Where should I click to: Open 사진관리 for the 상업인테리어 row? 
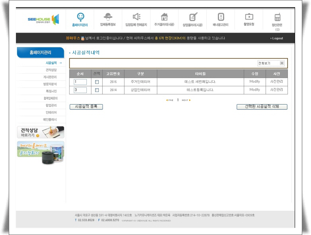point(276,90)
